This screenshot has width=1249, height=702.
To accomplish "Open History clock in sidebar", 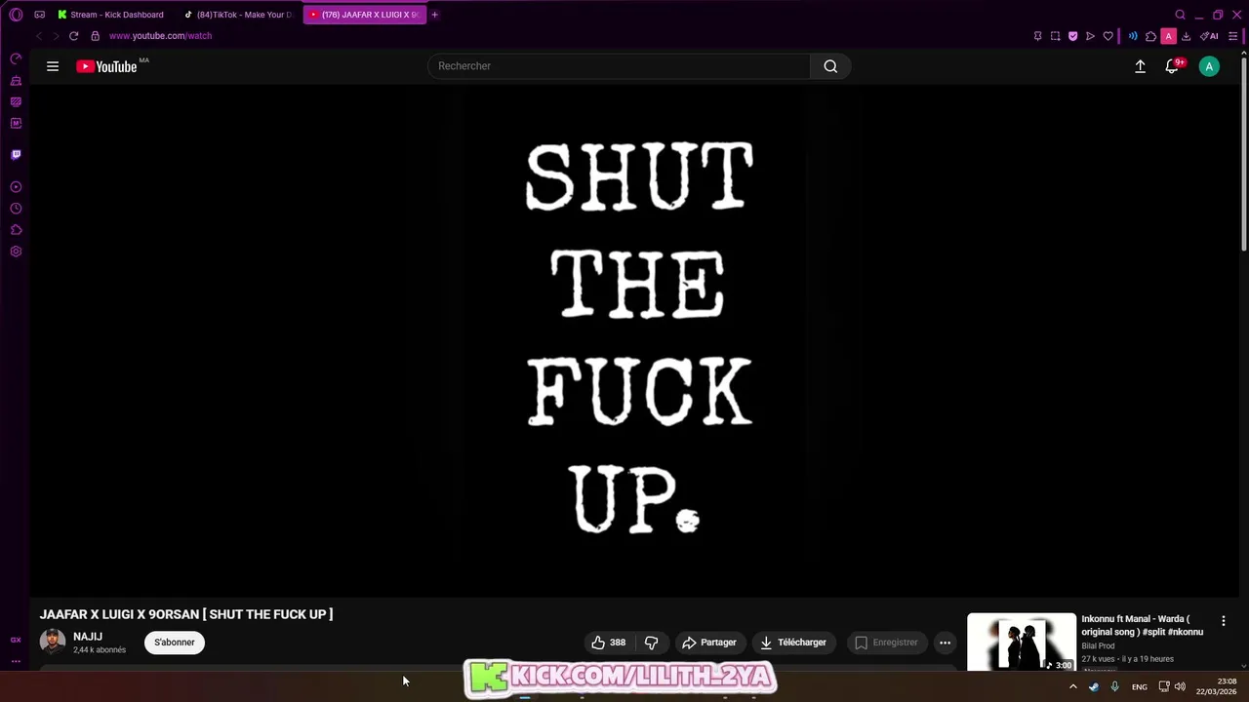I will tap(16, 208).
